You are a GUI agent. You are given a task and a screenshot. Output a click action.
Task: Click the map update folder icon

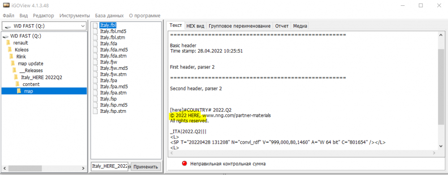13,64
